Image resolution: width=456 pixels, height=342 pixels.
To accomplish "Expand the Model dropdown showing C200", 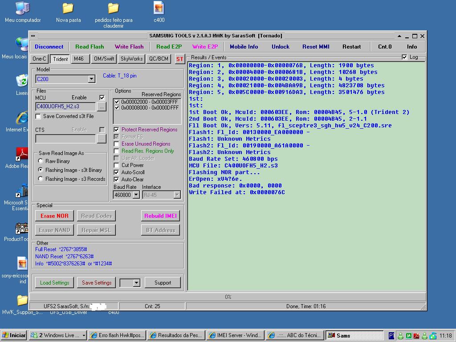I will pos(92,79).
